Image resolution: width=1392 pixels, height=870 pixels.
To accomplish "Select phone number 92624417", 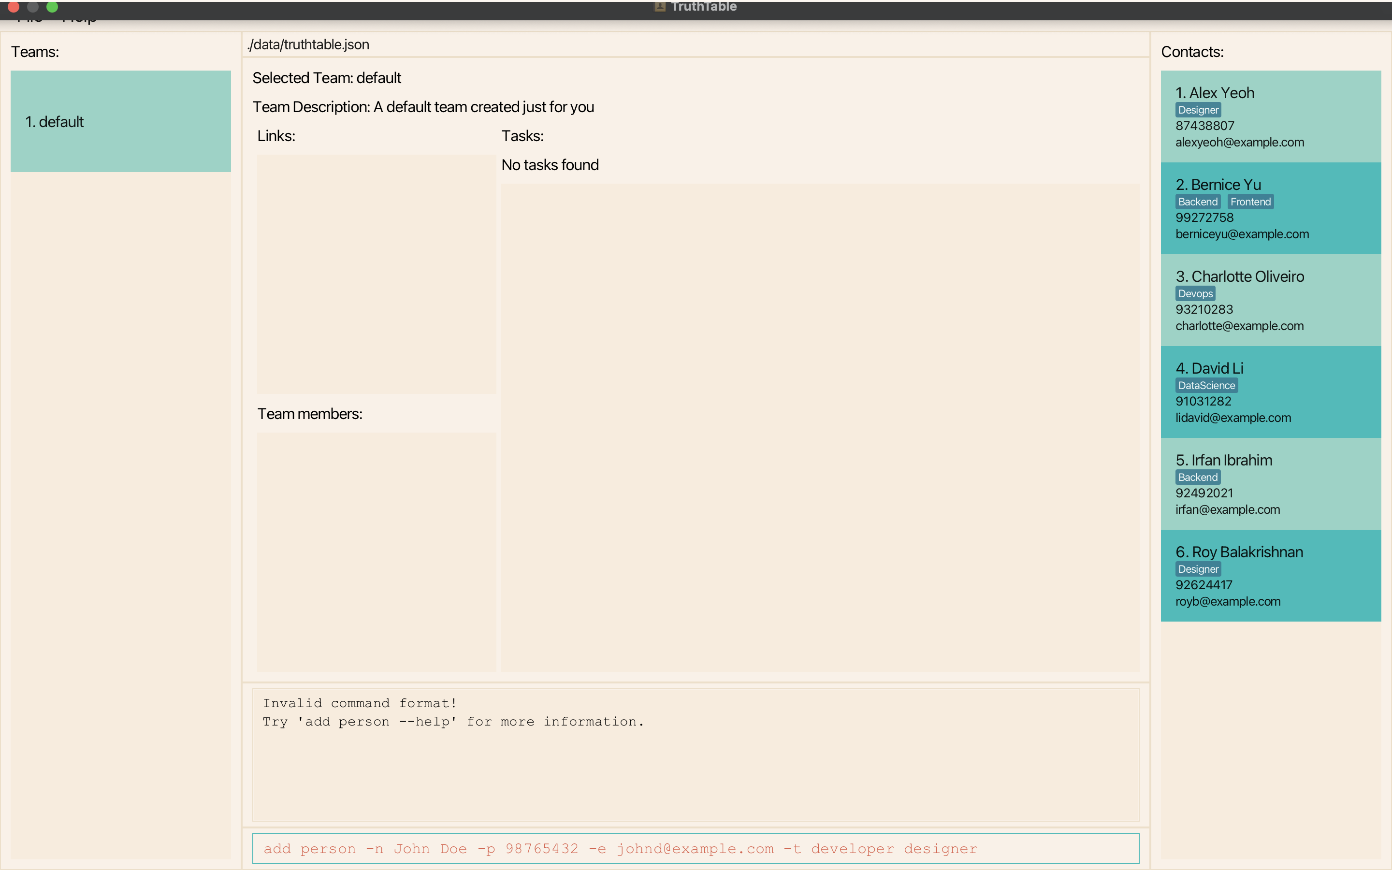I will click(x=1204, y=585).
